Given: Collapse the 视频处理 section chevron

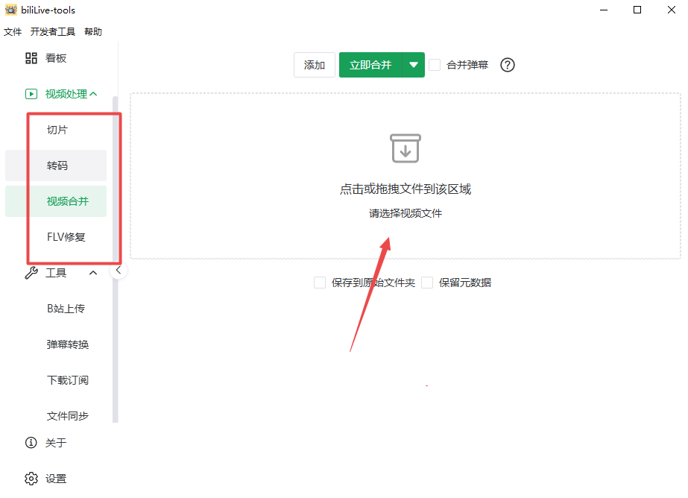Looking at the screenshot, I should pyautogui.click(x=93, y=94).
